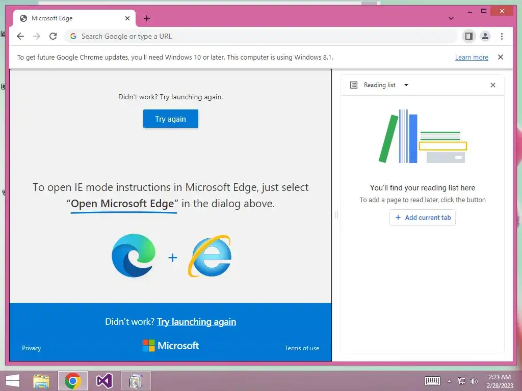Show hidden system tray icons
This screenshot has width=522, height=391.
pyautogui.click(x=450, y=381)
